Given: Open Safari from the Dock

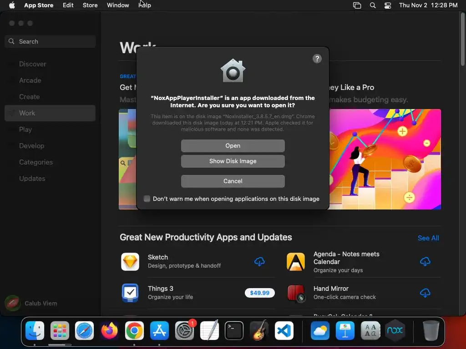Looking at the screenshot, I should point(84,331).
